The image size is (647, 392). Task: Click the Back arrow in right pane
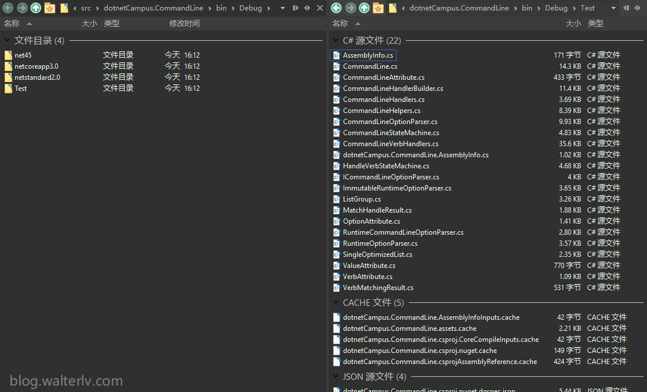pyautogui.click(x=337, y=8)
